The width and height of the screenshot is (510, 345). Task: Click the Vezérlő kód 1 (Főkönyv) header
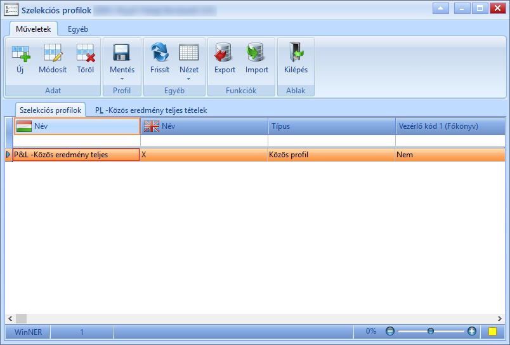450,126
